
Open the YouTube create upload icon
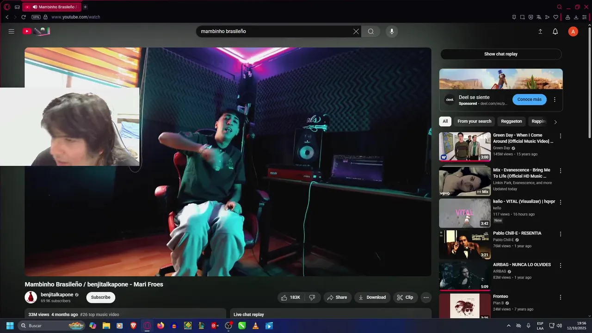tap(540, 31)
